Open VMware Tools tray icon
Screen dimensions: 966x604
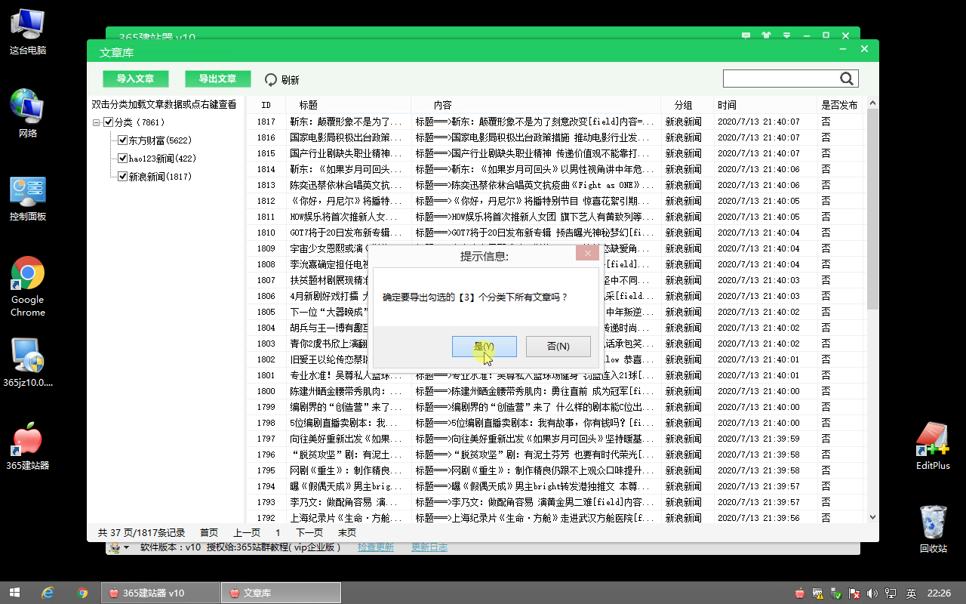pyautogui.click(x=817, y=593)
